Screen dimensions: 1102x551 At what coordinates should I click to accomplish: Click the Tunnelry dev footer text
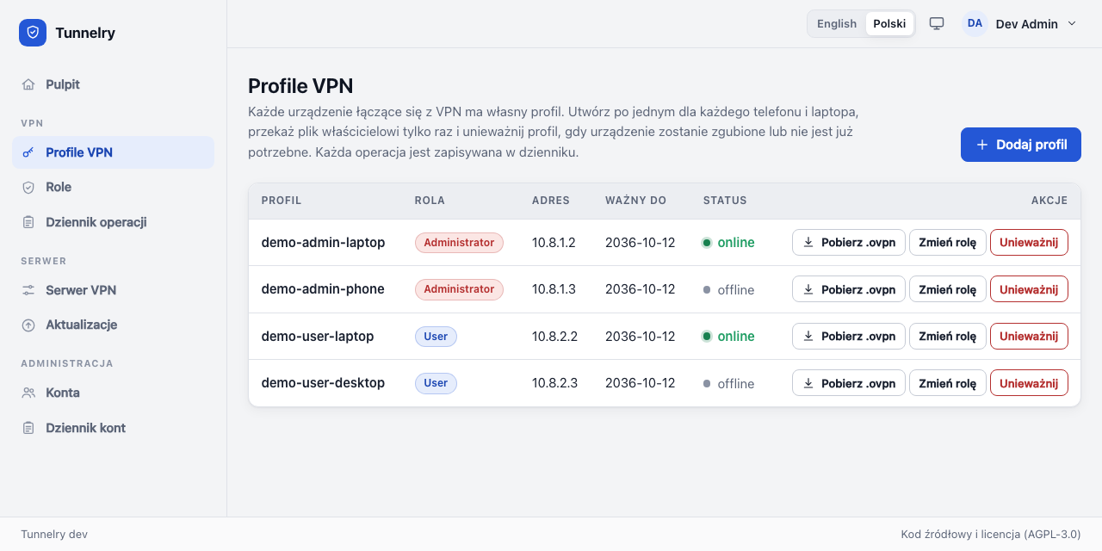pos(54,534)
